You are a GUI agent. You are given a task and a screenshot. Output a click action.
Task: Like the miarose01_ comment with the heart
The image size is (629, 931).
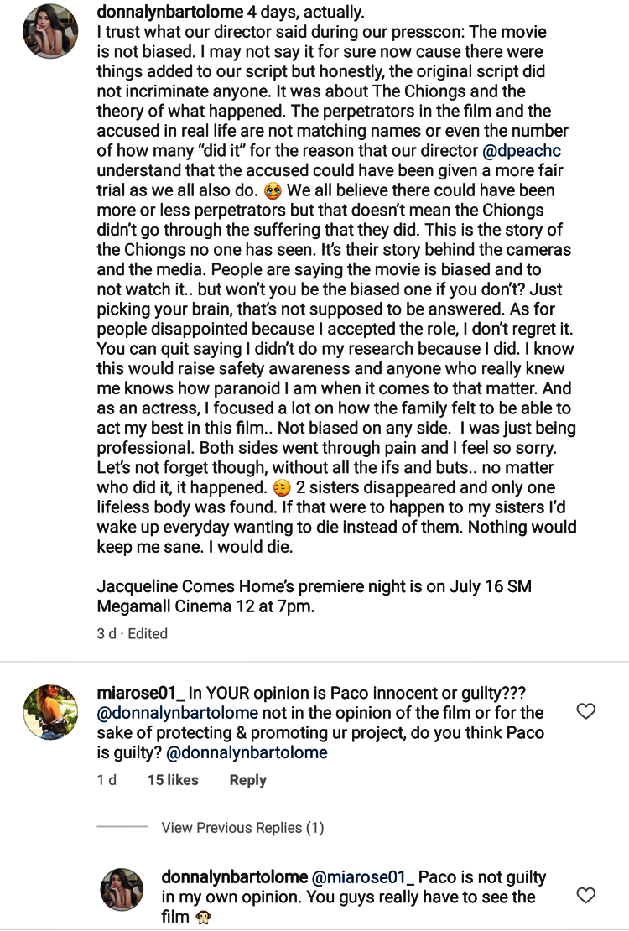(x=586, y=712)
